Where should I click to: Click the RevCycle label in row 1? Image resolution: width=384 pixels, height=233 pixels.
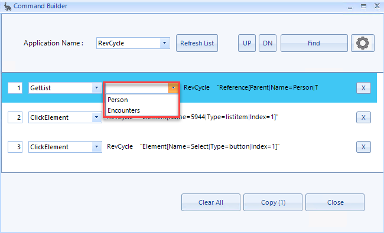click(x=197, y=87)
